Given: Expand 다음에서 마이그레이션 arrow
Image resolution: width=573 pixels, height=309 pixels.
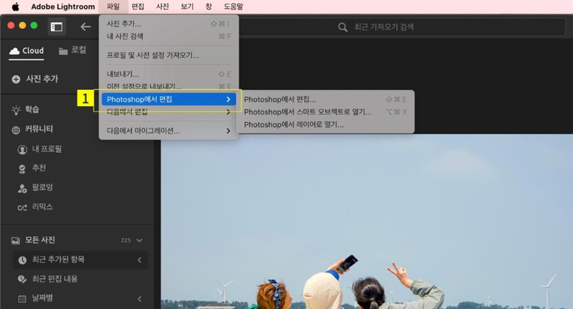Looking at the screenshot, I should [228, 130].
